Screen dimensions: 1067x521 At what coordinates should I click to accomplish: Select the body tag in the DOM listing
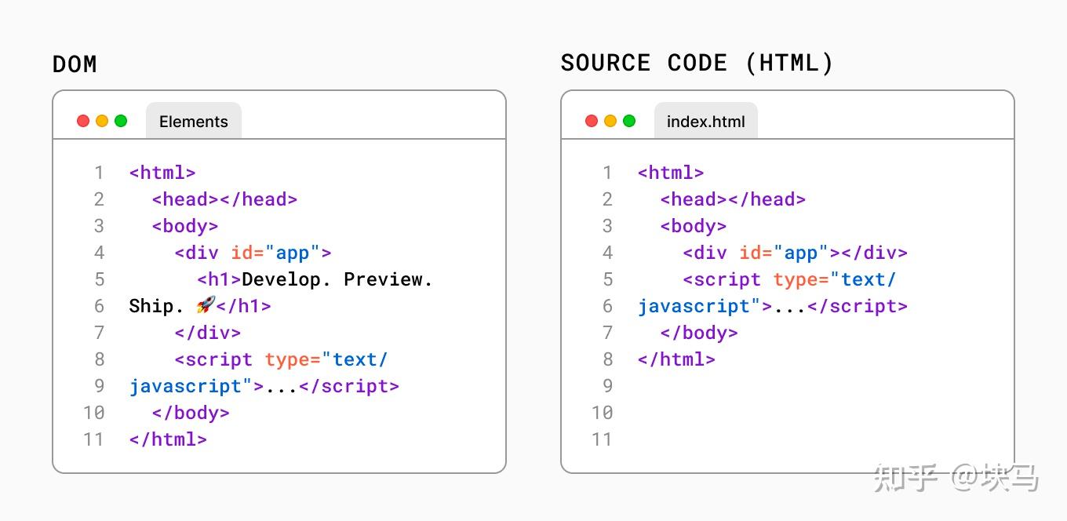point(185,225)
